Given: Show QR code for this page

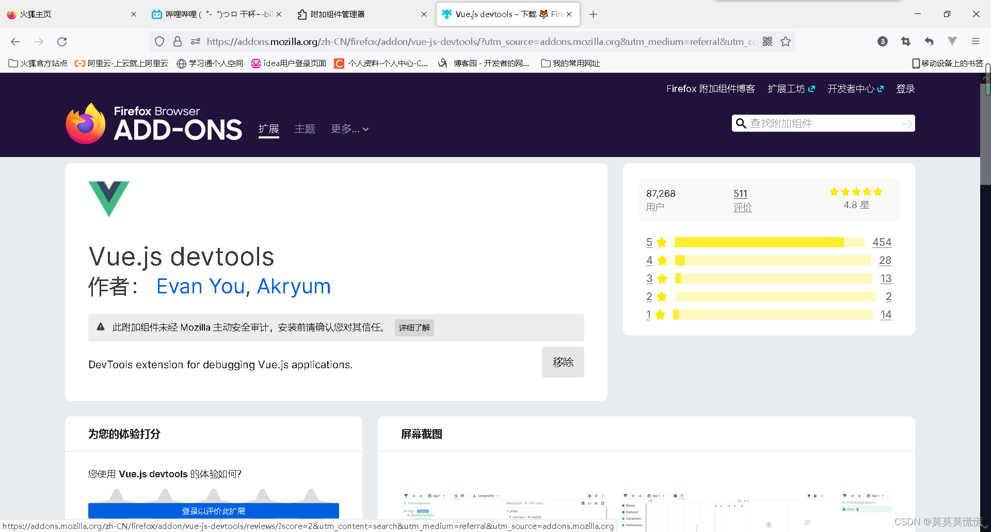Looking at the screenshot, I should point(768,42).
